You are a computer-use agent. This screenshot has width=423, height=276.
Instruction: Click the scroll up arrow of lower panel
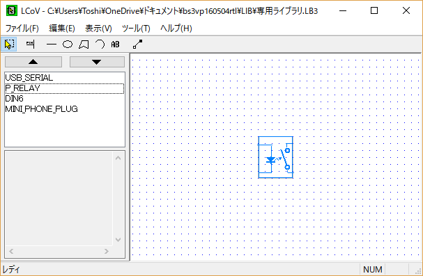coord(118,158)
